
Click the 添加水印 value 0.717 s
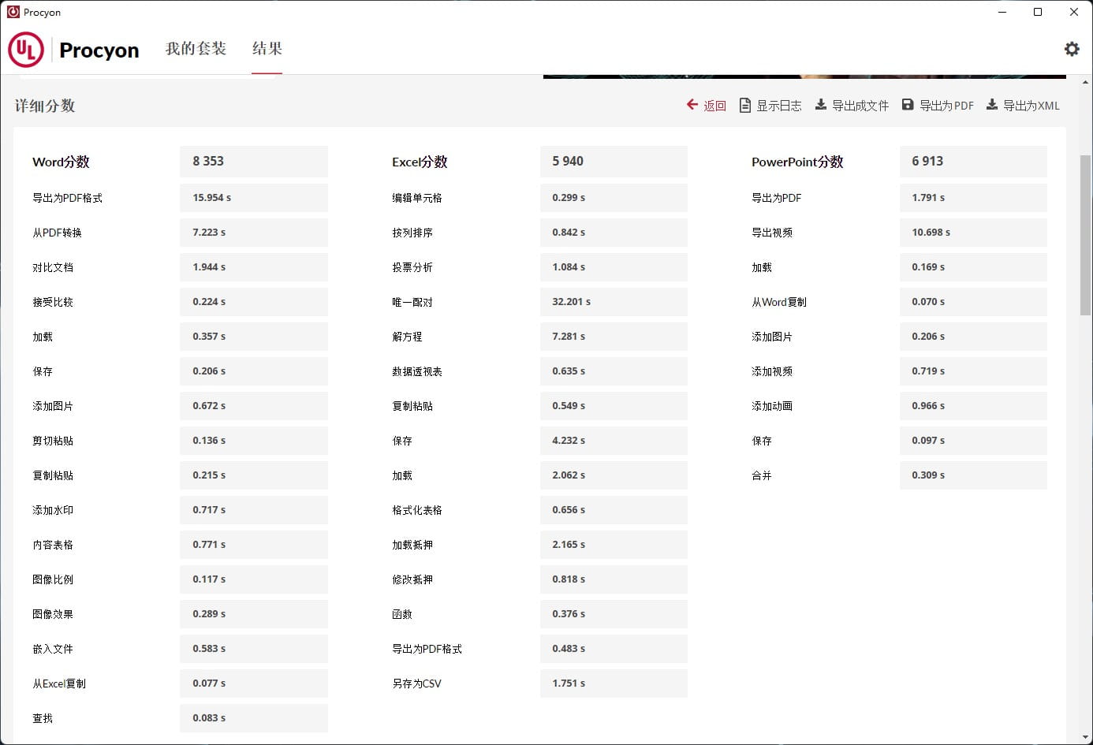click(x=253, y=510)
